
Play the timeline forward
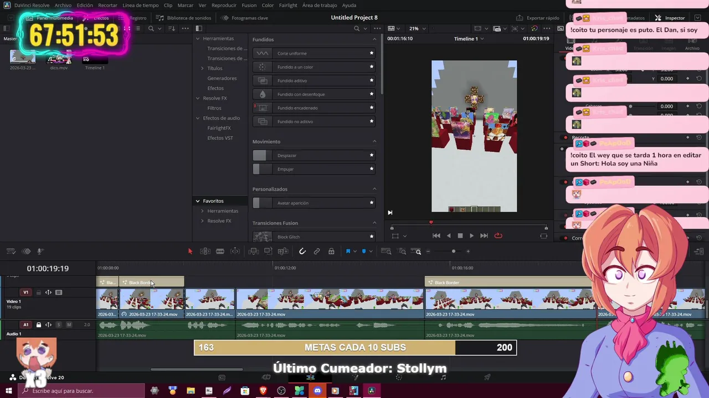(x=471, y=235)
